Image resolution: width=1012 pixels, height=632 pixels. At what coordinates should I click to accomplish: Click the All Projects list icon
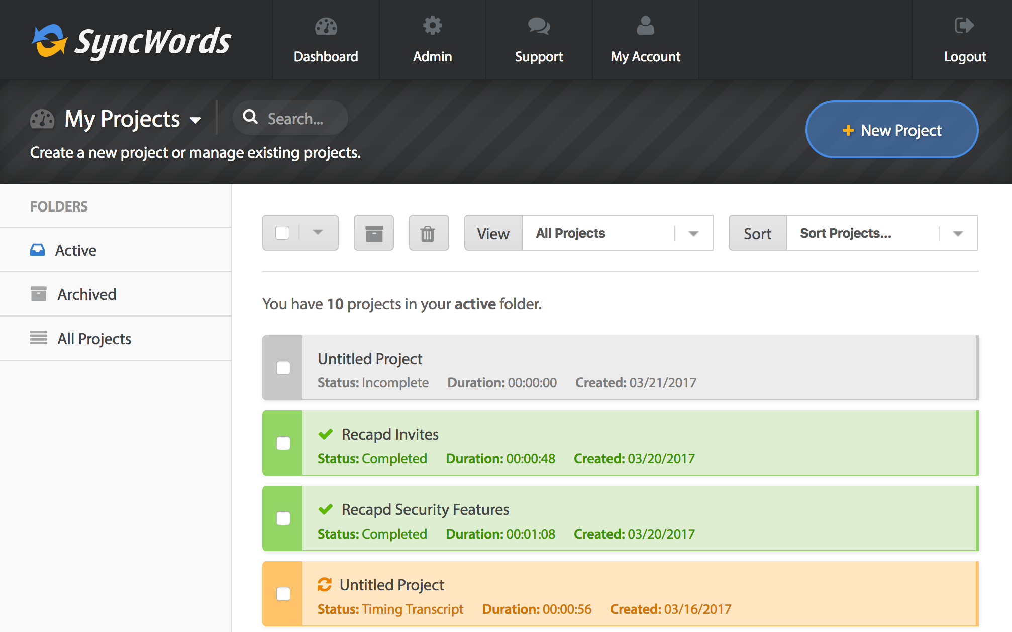coord(39,338)
